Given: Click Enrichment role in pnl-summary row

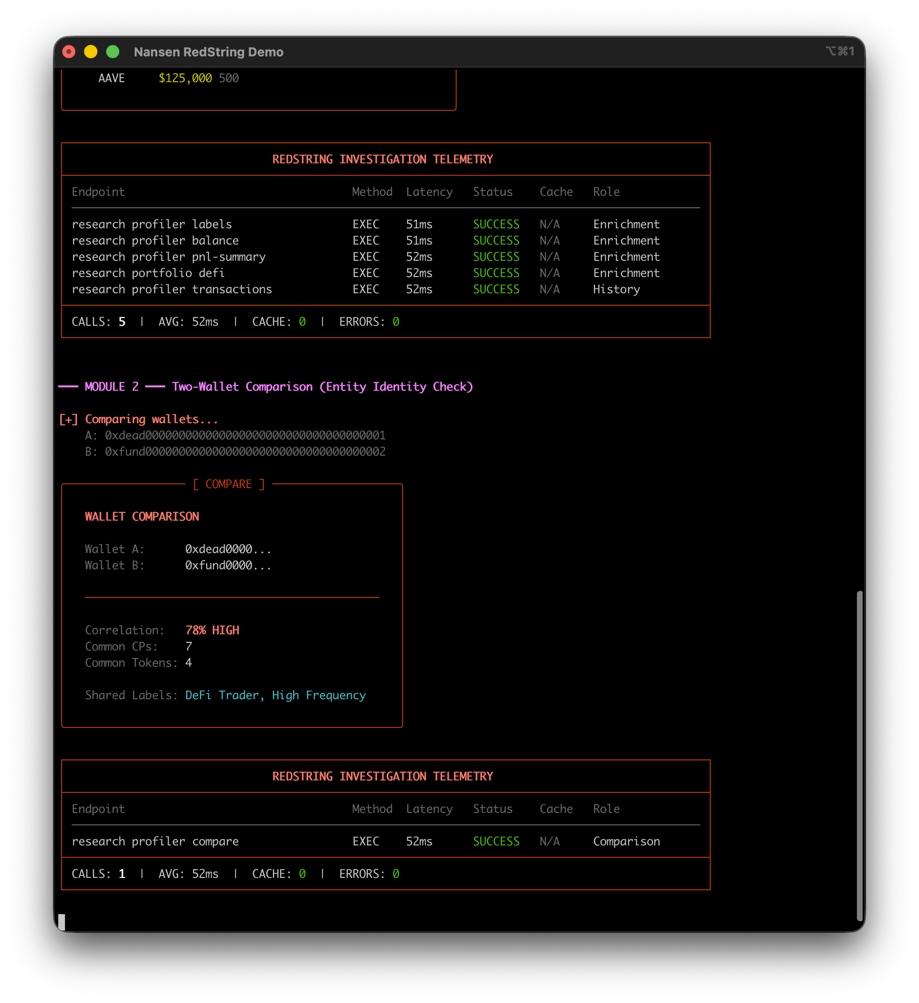Looking at the screenshot, I should pos(626,257).
